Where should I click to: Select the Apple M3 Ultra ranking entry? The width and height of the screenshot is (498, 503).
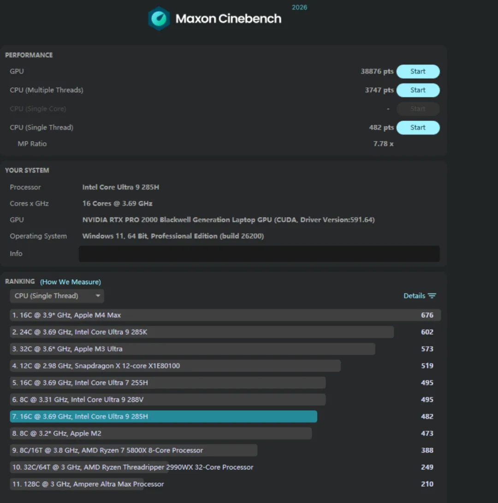pyautogui.click(x=192, y=349)
